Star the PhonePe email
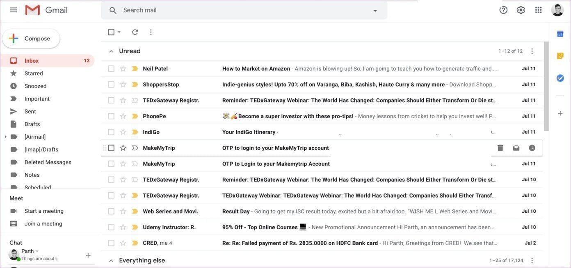571x268 pixels. [123, 116]
